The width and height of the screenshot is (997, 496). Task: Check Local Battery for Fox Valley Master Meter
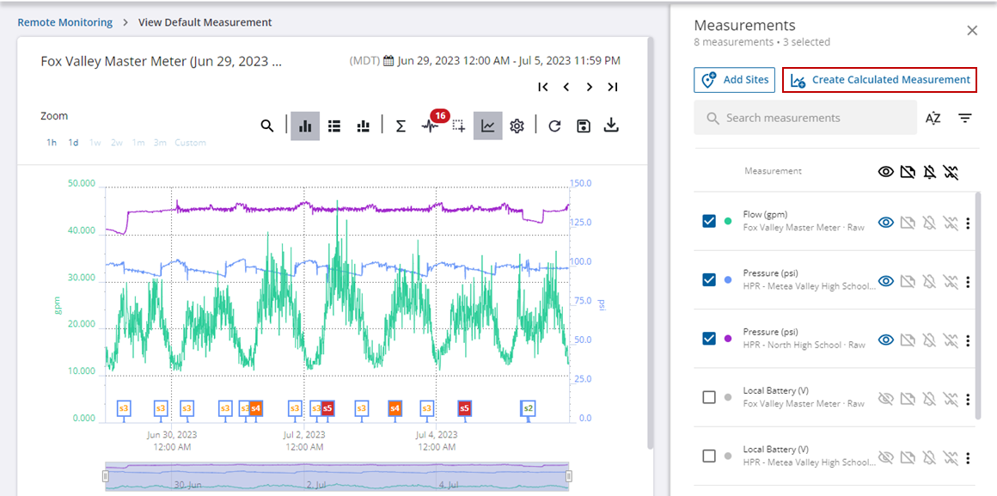pos(709,397)
